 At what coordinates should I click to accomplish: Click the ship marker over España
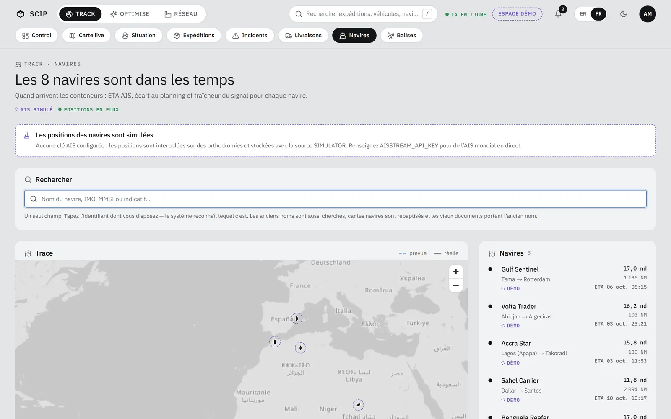[x=297, y=318]
